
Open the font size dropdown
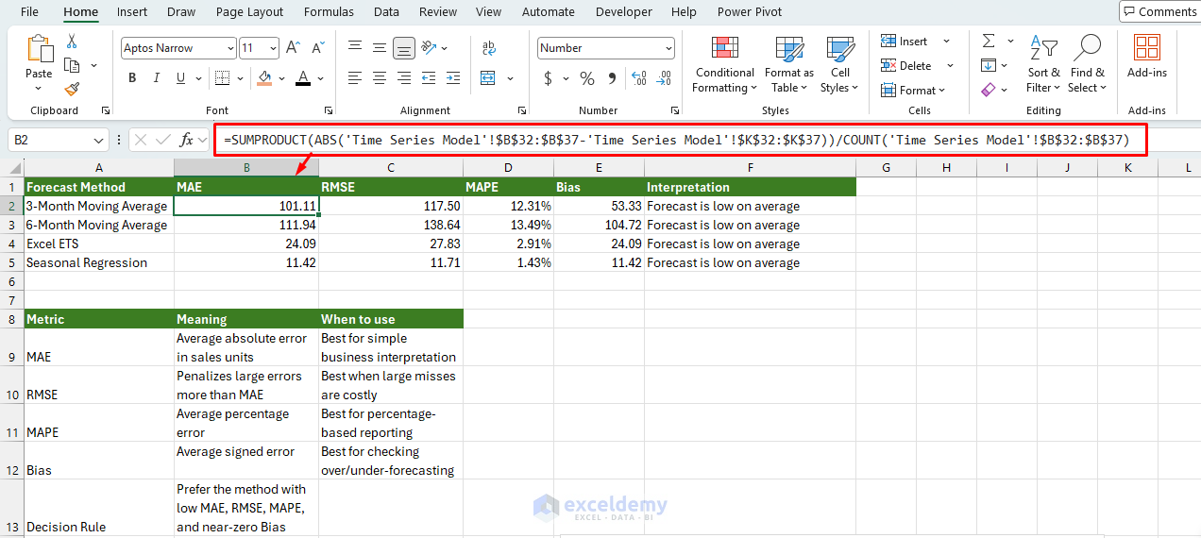click(x=273, y=48)
